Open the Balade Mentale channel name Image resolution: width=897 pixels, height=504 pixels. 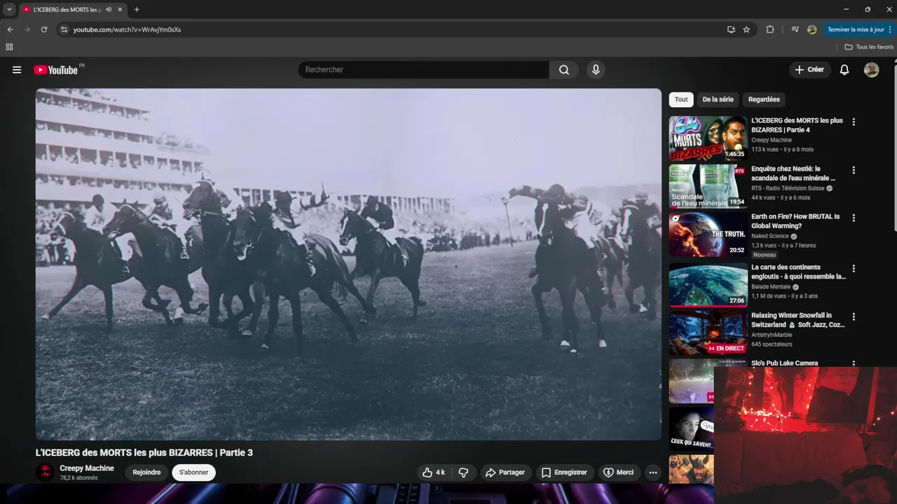tap(771, 287)
